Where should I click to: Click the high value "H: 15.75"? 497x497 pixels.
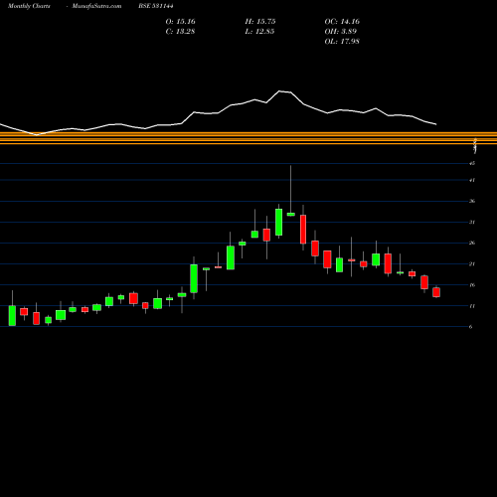260,22
